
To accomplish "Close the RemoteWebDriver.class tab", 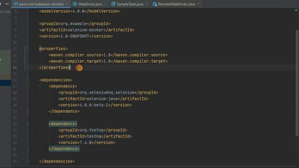I will point(198,4).
